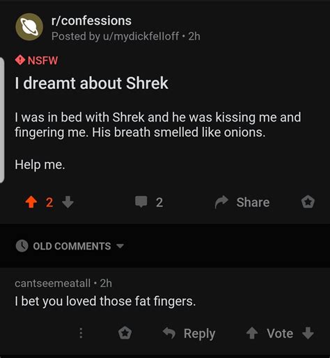Downvote cantseemeatall's comment

(x=308, y=333)
